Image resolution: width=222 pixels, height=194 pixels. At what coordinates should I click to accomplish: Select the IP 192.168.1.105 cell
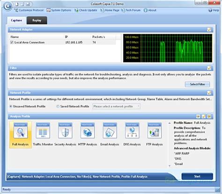click(74, 42)
